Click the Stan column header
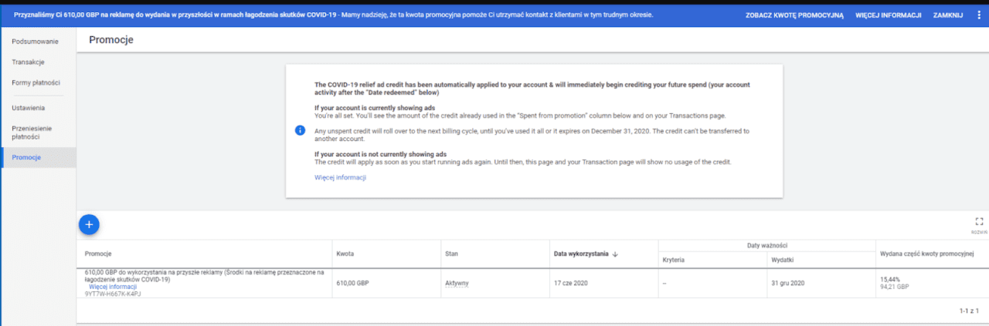The height and width of the screenshot is (326, 989). tap(452, 254)
